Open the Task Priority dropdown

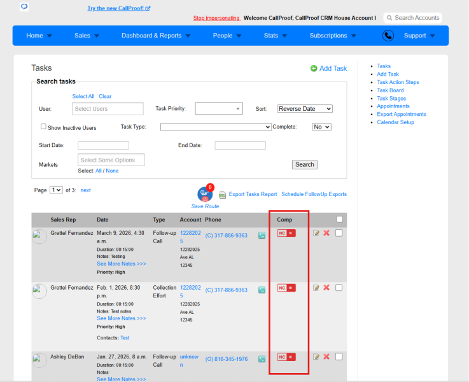(x=219, y=109)
